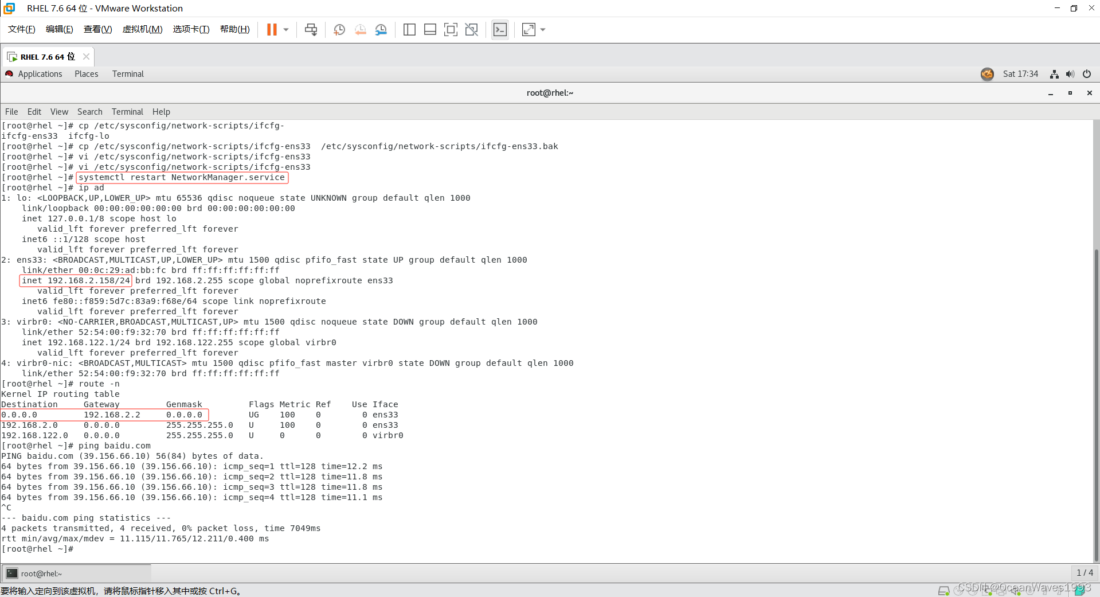Close the RHEL 7.6 64 位 tab
Viewport: 1100px width, 597px height.
(x=86, y=56)
